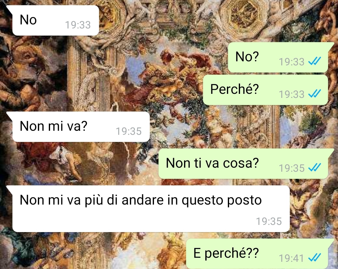The image size is (338, 269).
Task: Click the 19:33 timestamp beside "No?"
Action: (x=291, y=62)
